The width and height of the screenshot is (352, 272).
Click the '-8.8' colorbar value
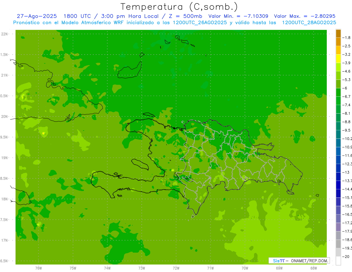pos(346,122)
